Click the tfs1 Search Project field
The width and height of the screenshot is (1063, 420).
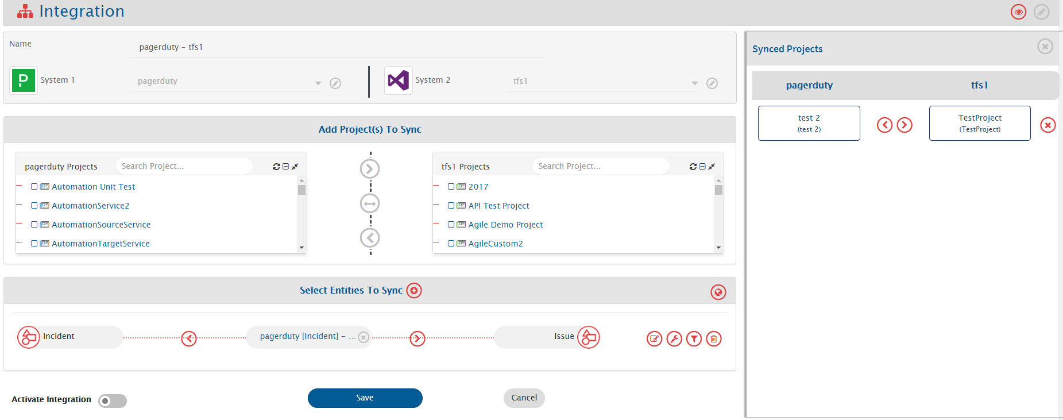(600, 167)
